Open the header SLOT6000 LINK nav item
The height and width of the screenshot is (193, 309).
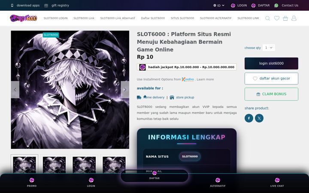pyautogui.click(x=248, y=18)
